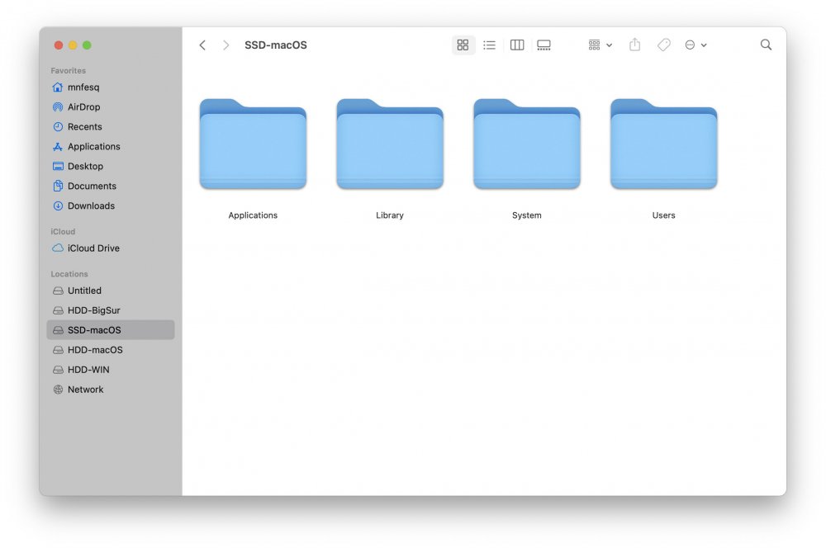Switch to list view
This screenshot has height=548, width=826.
(489, 45)
